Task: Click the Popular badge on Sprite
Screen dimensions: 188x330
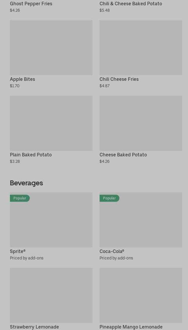Action: (20, 198)
